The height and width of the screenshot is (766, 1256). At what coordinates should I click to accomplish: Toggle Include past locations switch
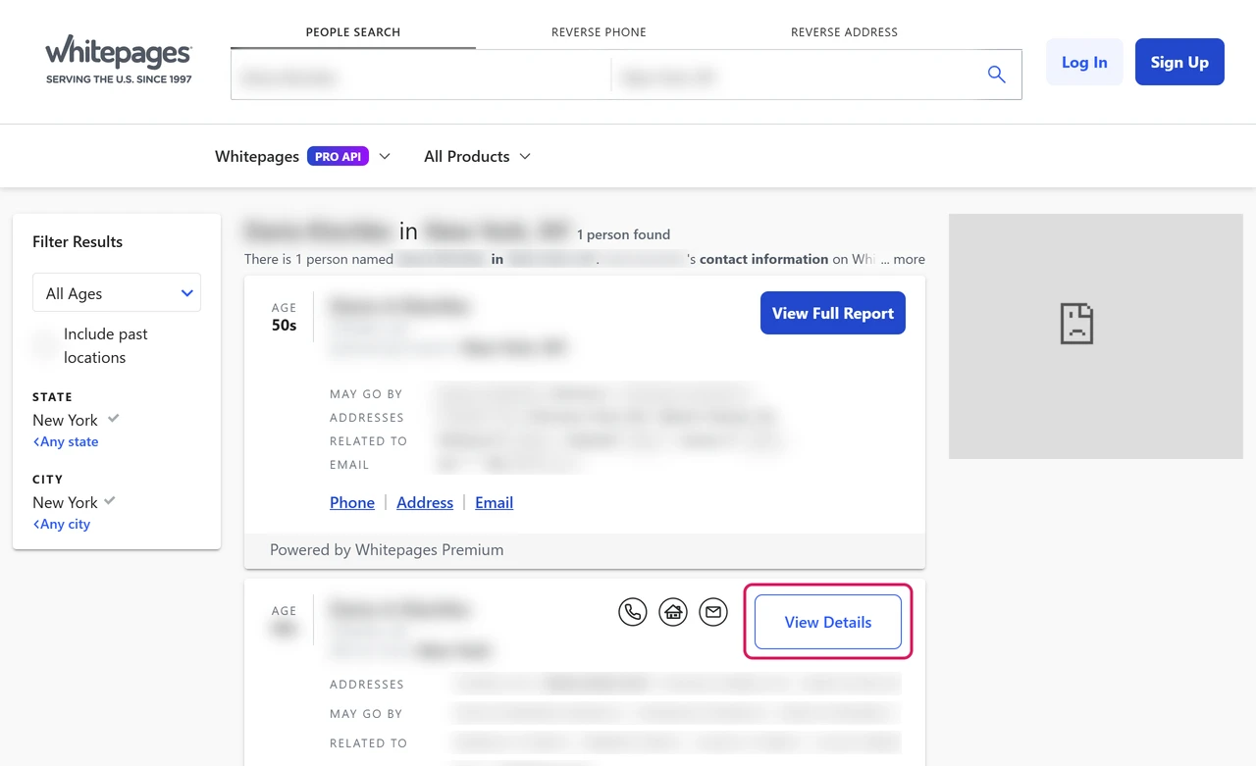tap(45, 345)
